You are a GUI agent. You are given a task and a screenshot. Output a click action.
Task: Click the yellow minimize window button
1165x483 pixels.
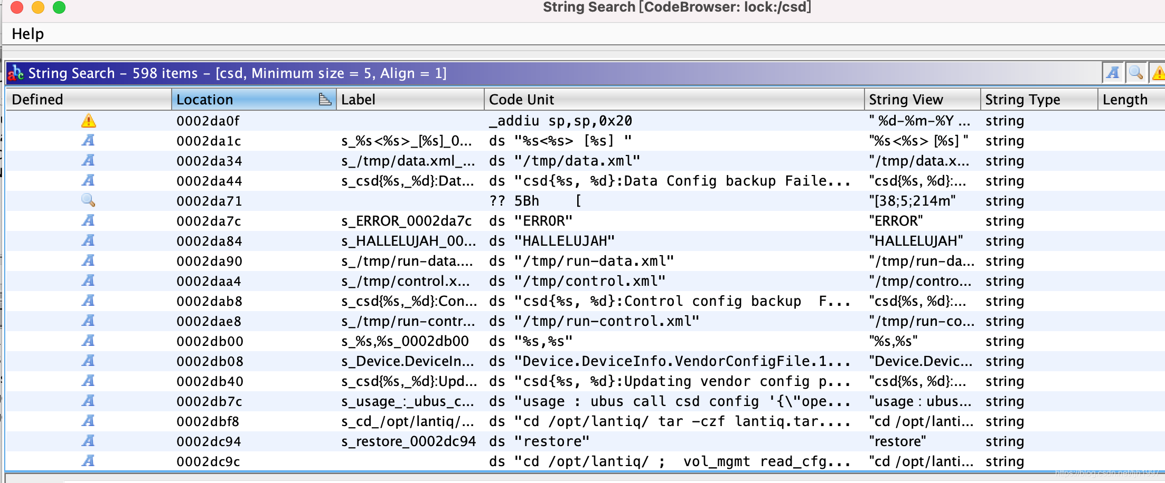click(x=38, y=7)
